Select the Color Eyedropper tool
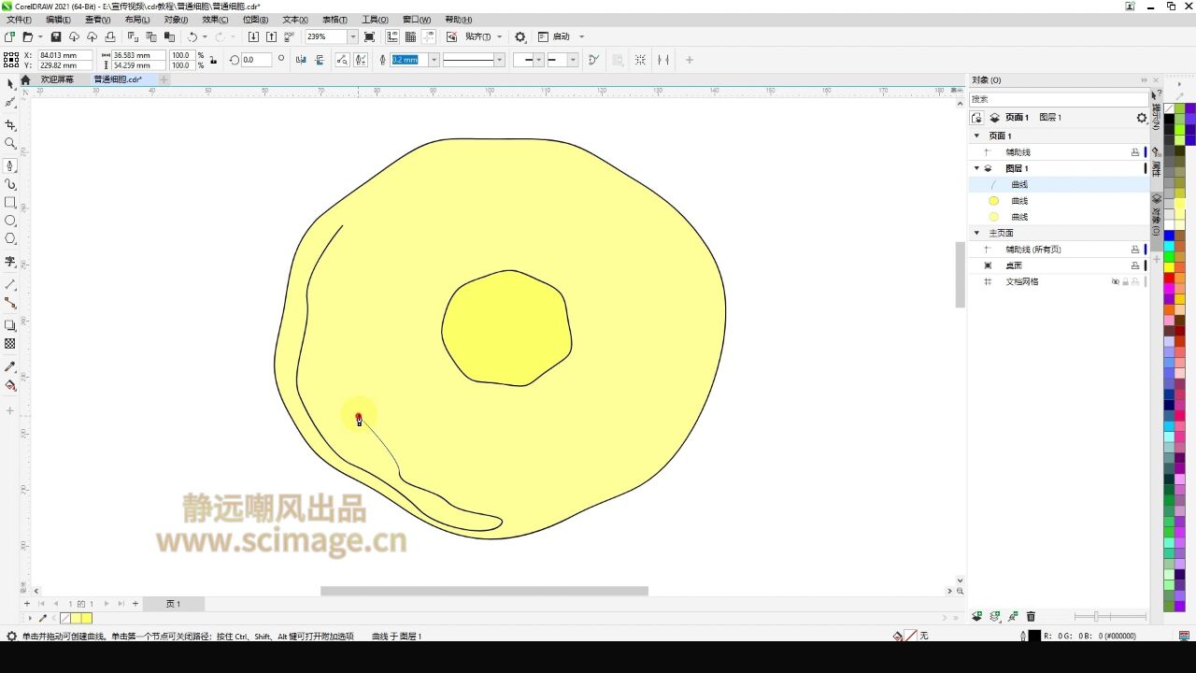This screenshot has width=1196, height=673. (x=10, y=366)
